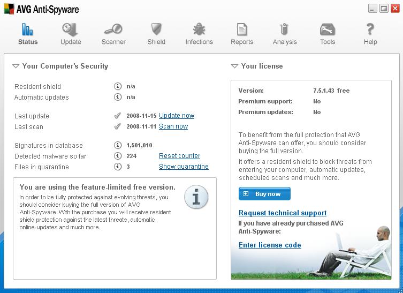Click the feature-limited free version heading

pos(97,187)
